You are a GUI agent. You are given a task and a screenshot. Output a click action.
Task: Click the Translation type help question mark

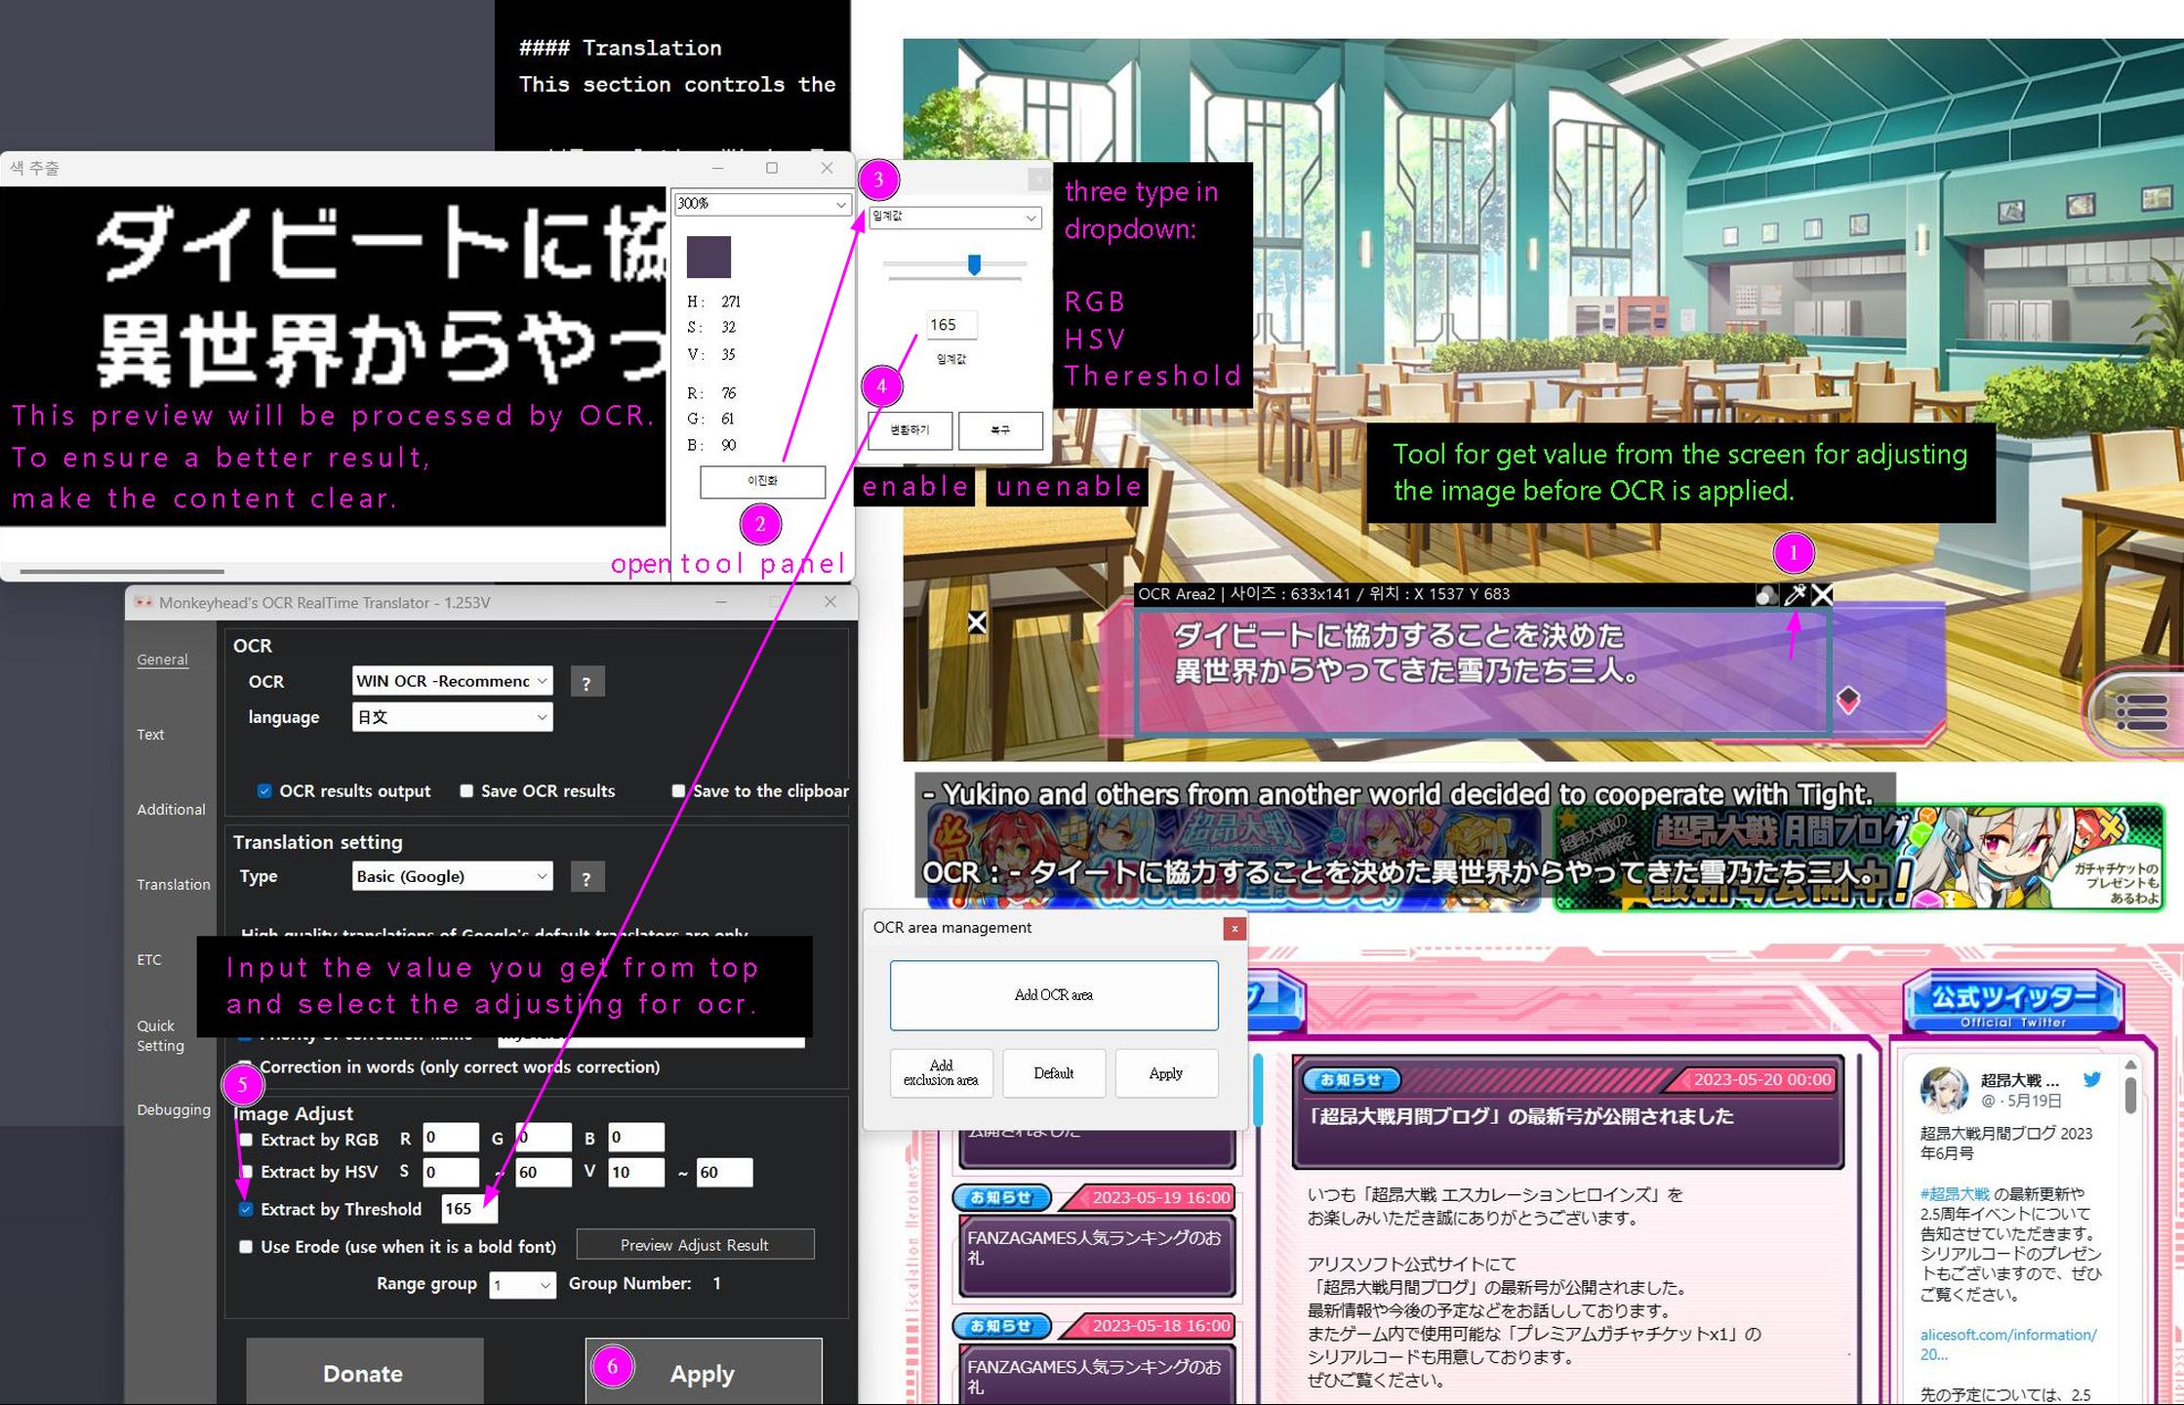click(x=586, y=878)
